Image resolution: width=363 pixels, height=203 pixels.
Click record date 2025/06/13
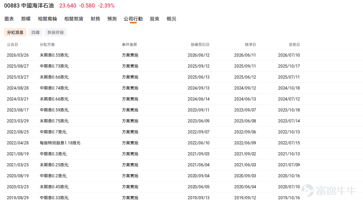(199, 77)
